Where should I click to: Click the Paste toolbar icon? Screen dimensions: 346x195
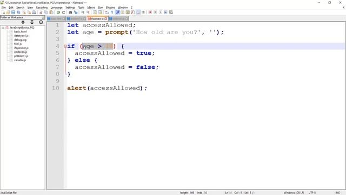click(x=51, y=12)
